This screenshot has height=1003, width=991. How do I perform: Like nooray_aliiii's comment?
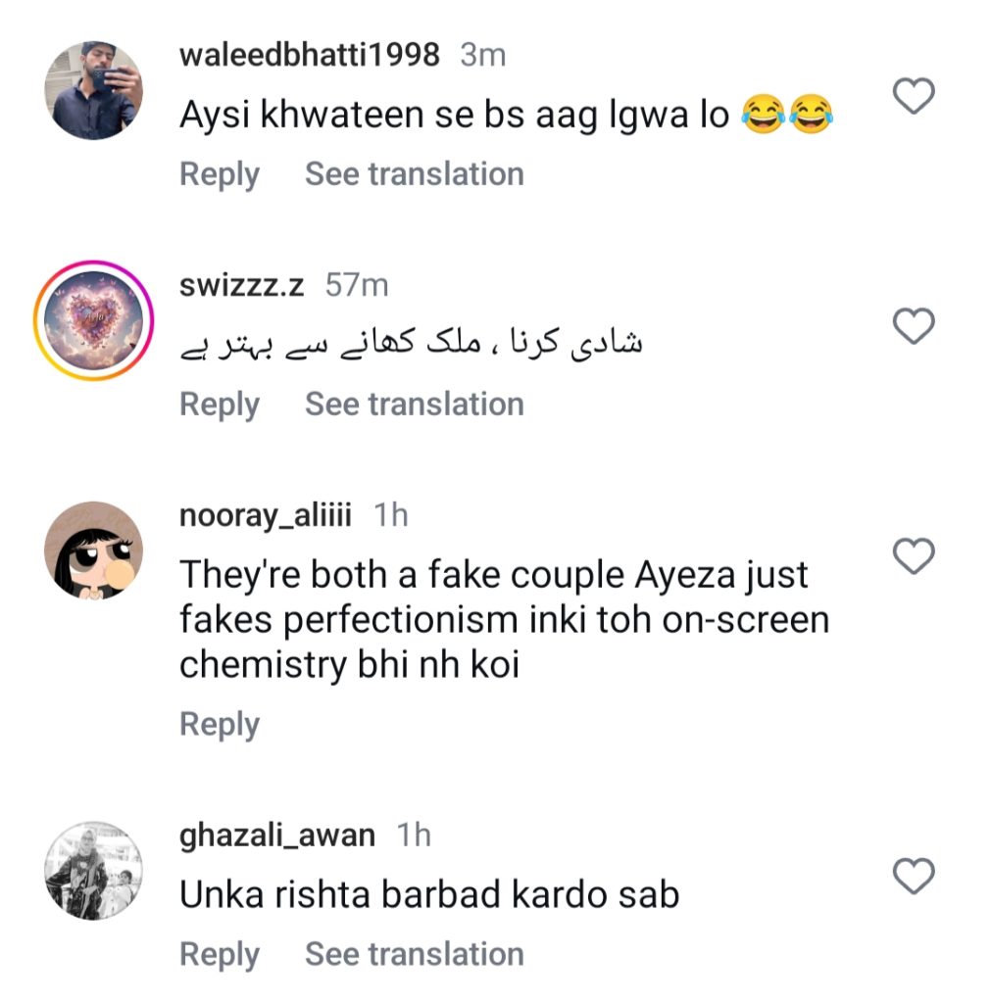point(915,556)
